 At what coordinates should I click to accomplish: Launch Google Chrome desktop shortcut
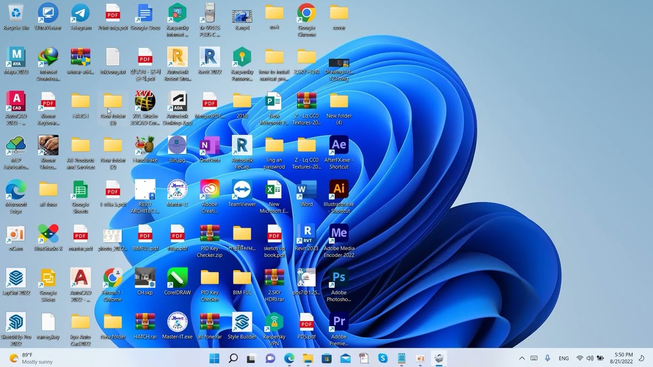tap(307, 20)
